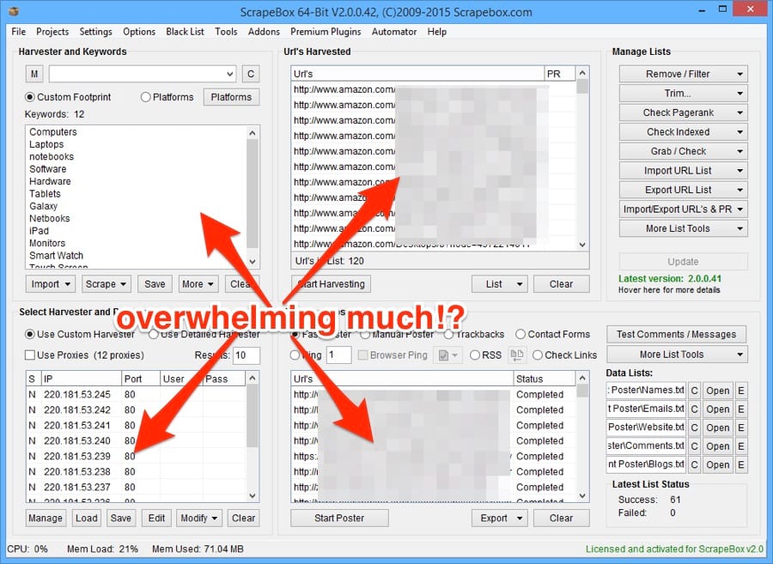Click C button for Blogs.txt data list
Image resolution: width=773 pixels, height=564 pixels.
click(x=694, y=464)
